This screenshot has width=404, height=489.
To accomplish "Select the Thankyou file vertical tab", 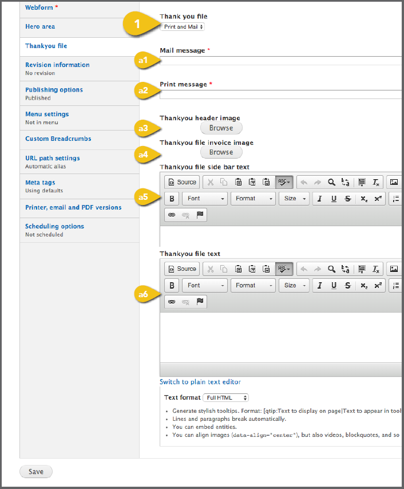I will (x=80, y=46).
